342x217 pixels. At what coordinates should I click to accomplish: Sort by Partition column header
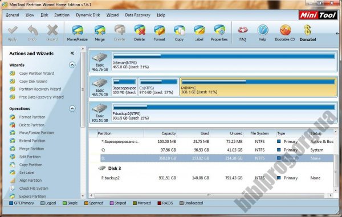(120, 133)
